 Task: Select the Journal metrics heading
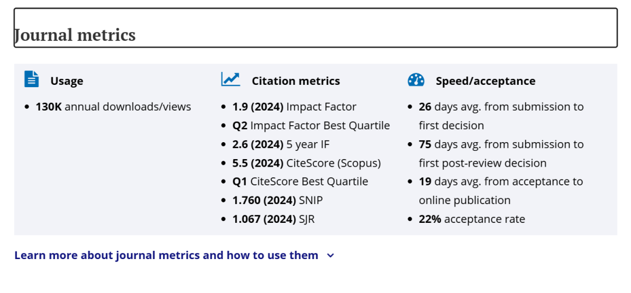[x=75, y=35]
